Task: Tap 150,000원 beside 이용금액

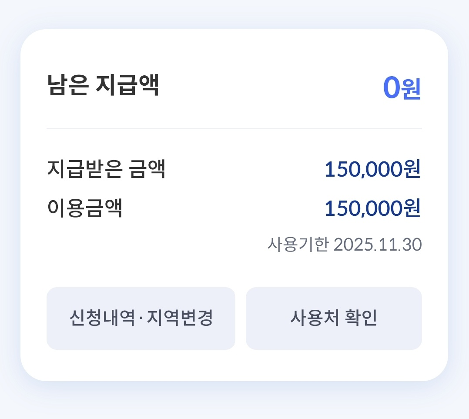Action: pyautogui.click(x=373, y=208)
